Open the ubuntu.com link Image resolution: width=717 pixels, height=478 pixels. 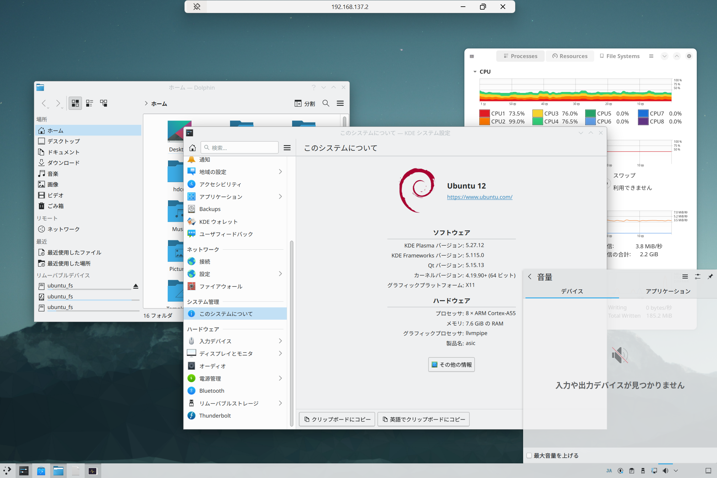pos(480,197)
